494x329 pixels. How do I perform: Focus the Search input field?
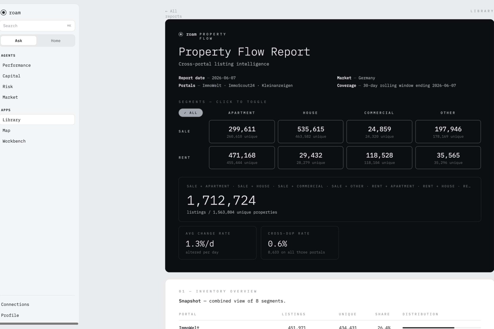(37, 26)
